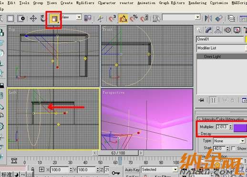The width and height of the screenshot is (247, 177).
Task: Open the Modify command panel tab
Action: (208, 30)
